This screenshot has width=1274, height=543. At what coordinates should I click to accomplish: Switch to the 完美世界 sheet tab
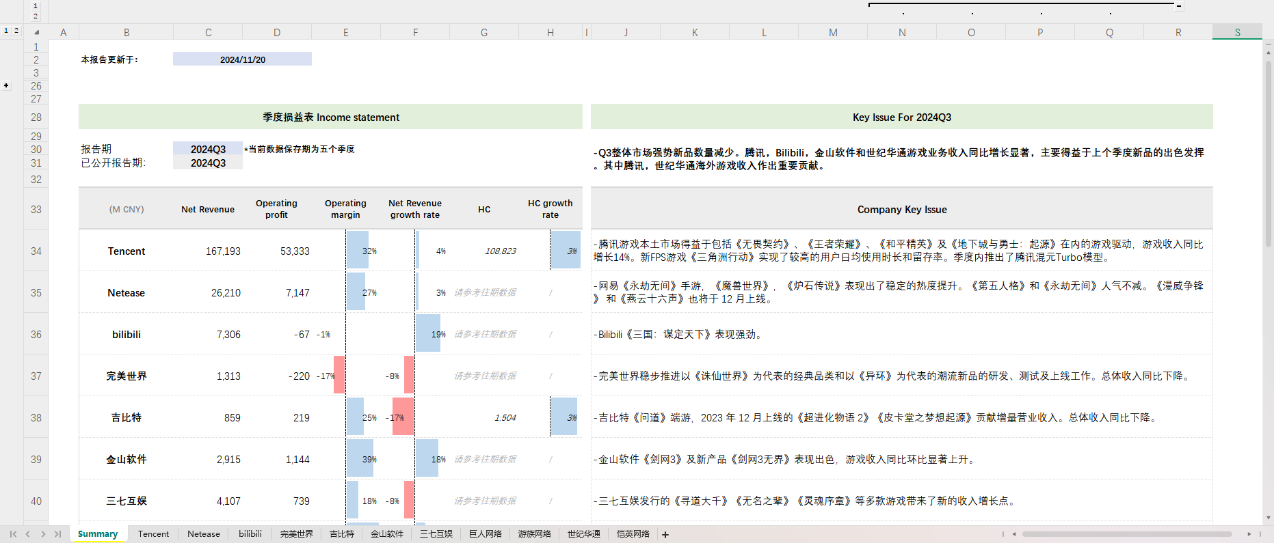(x=297, y=534)
